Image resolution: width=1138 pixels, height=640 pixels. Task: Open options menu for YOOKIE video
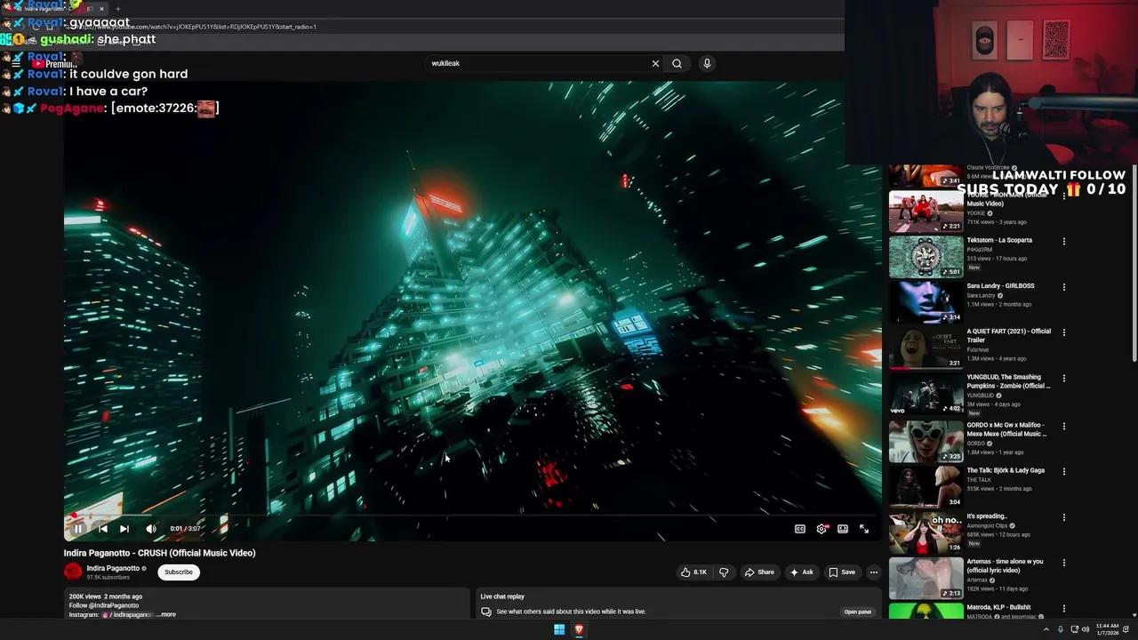(x=1063, y=196)
